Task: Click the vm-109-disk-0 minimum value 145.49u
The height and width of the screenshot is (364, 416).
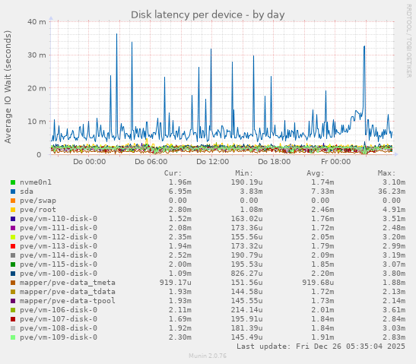Action: 246,337
